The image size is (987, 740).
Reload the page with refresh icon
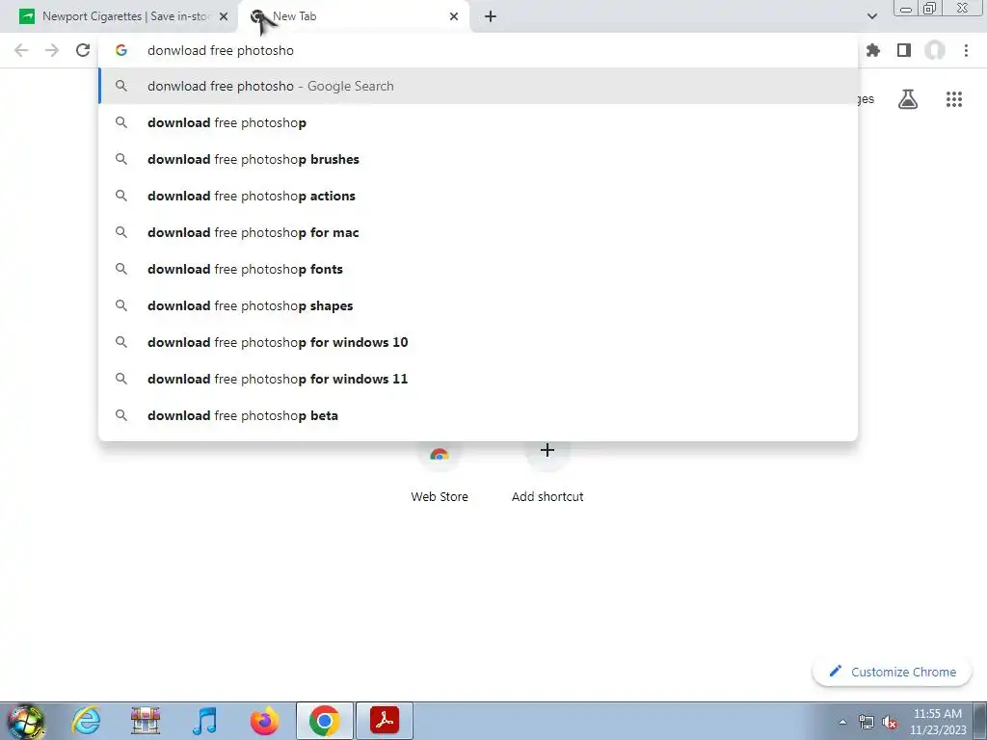coord(83,50)
